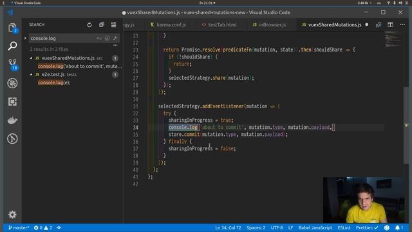Open the console.log(e); search match
The image size is (412, 232).
[54, 82]
